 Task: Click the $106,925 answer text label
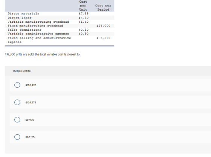point(31,85)
